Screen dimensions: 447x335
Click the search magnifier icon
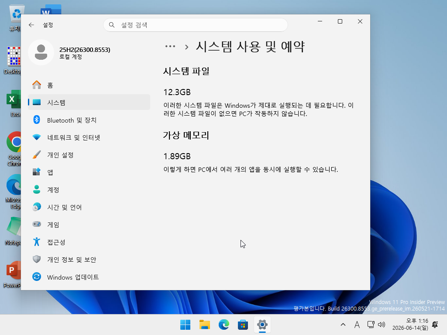point(112,25)
